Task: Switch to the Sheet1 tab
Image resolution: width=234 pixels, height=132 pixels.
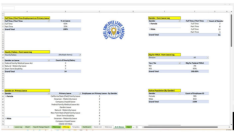Action: (x=28, y=127)
